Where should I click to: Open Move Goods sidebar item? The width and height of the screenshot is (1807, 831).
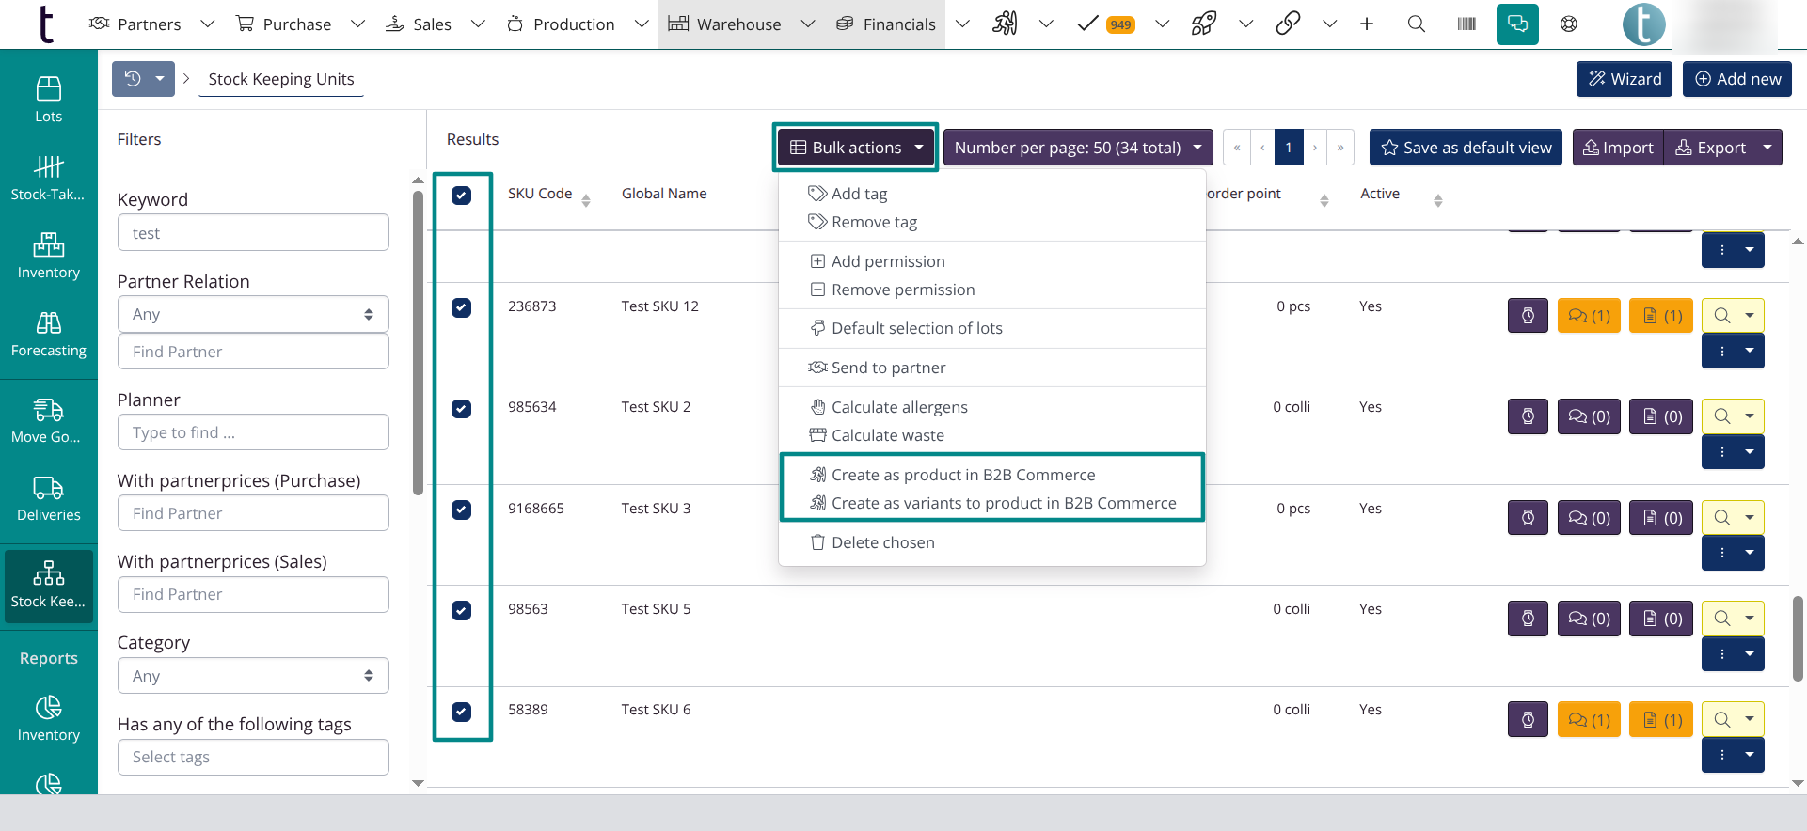[x=48, y=420]
